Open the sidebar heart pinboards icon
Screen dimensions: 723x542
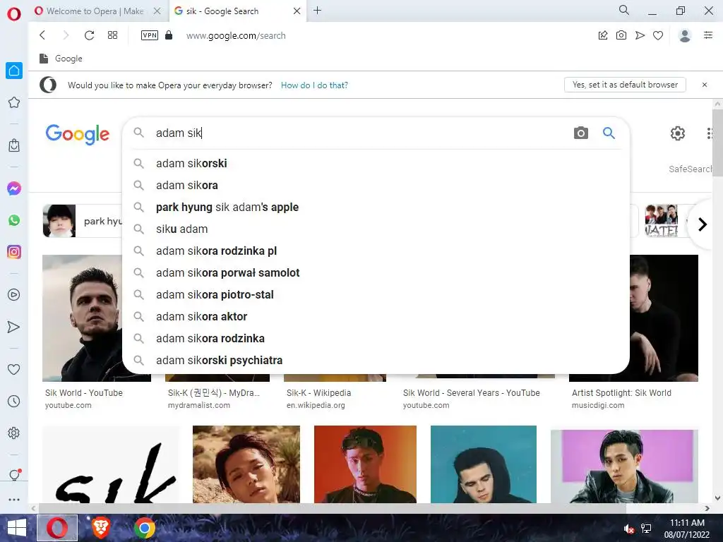[14, 369]
